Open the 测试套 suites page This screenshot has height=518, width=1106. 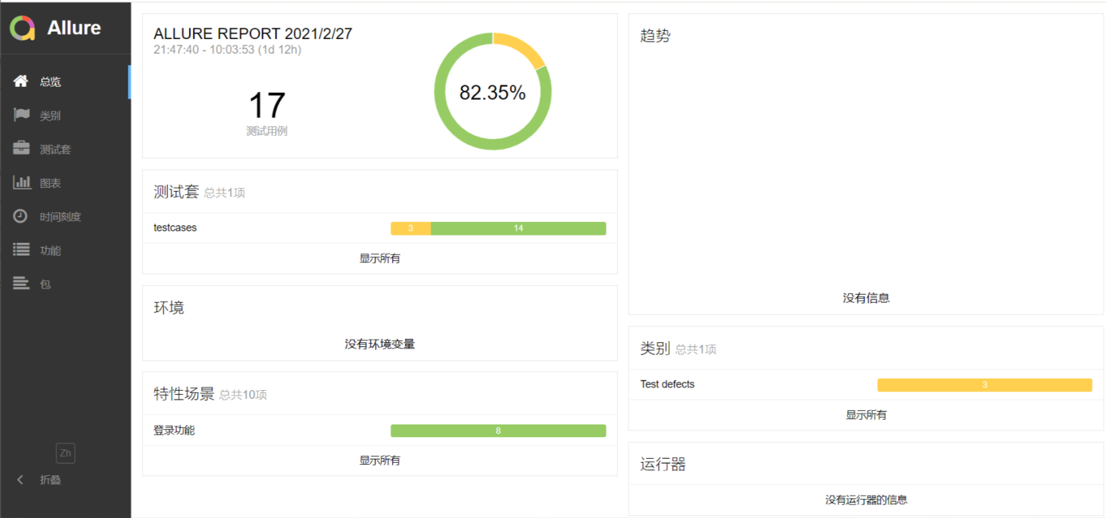(65, 149)
